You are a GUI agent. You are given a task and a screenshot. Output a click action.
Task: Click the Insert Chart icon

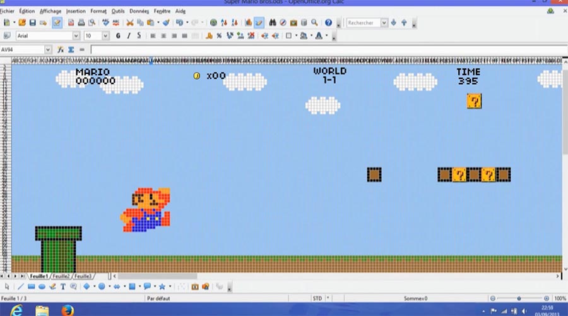[249, 23]
